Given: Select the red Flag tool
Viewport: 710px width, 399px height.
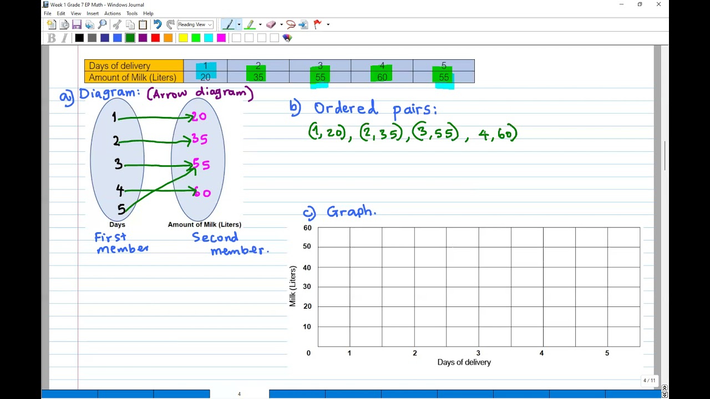Looking at the screenshot, I should [x=317, y=24].
